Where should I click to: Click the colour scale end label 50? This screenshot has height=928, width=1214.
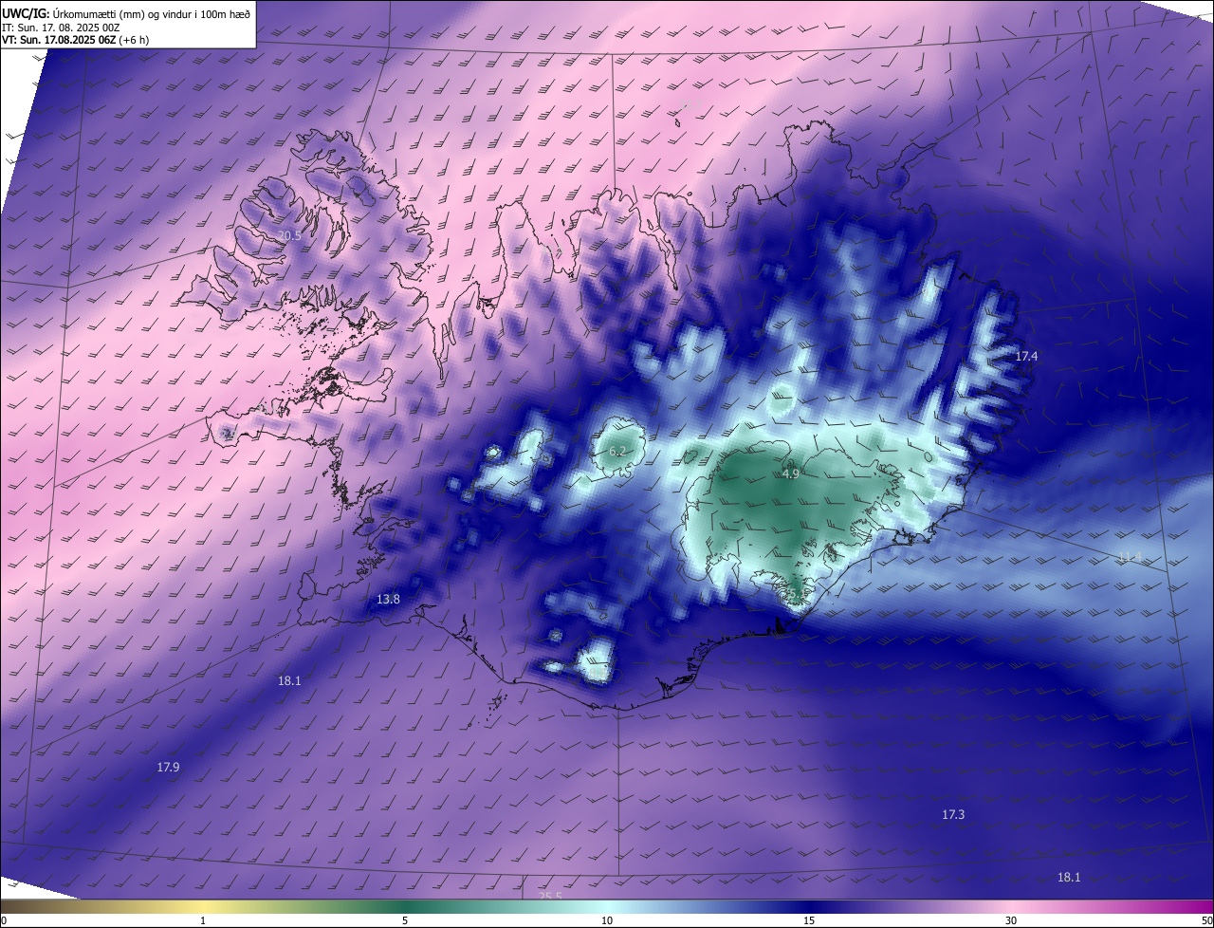(1206, 920)
